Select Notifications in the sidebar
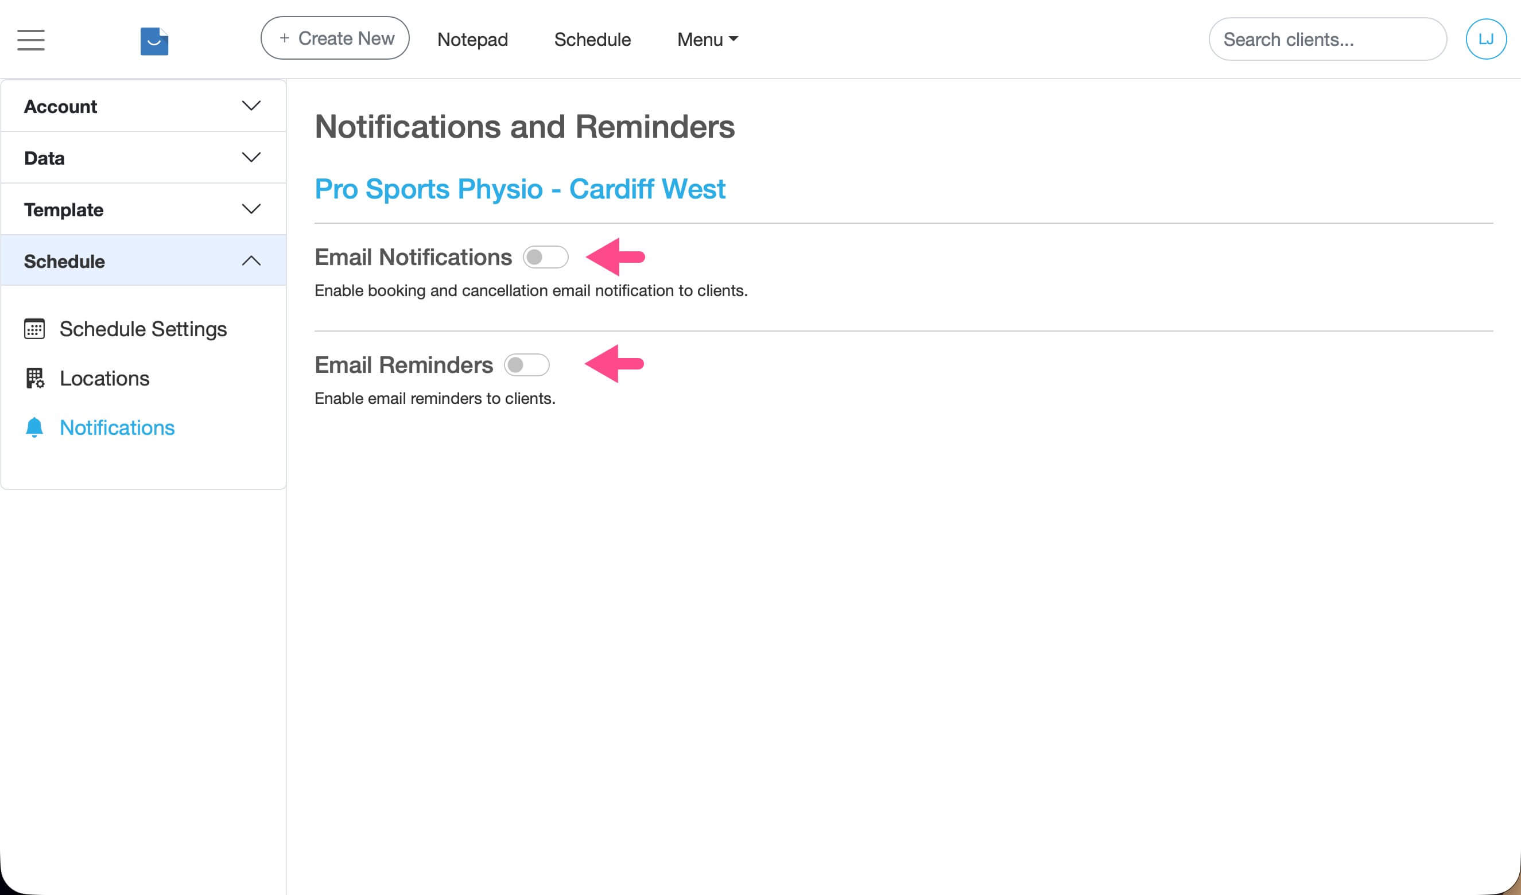This screenshot has width=1521, height=895. pos(117,427)
